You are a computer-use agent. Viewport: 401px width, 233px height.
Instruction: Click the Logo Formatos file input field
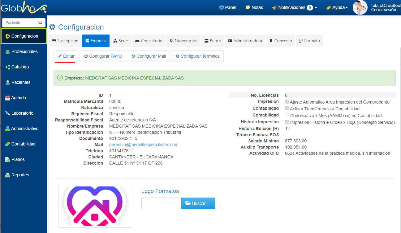coord(161,203)
